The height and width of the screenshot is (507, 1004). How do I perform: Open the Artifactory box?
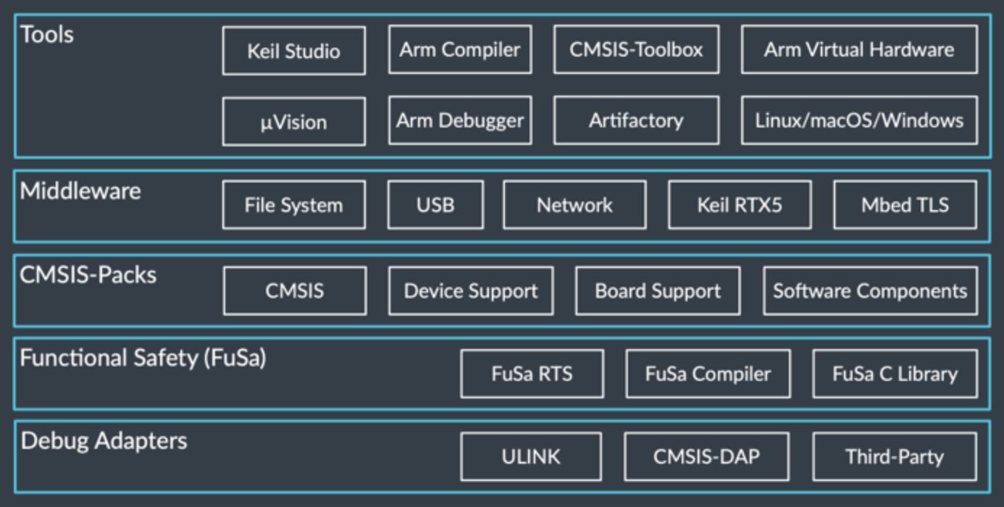pyautogui.click(x=636, y=120)
